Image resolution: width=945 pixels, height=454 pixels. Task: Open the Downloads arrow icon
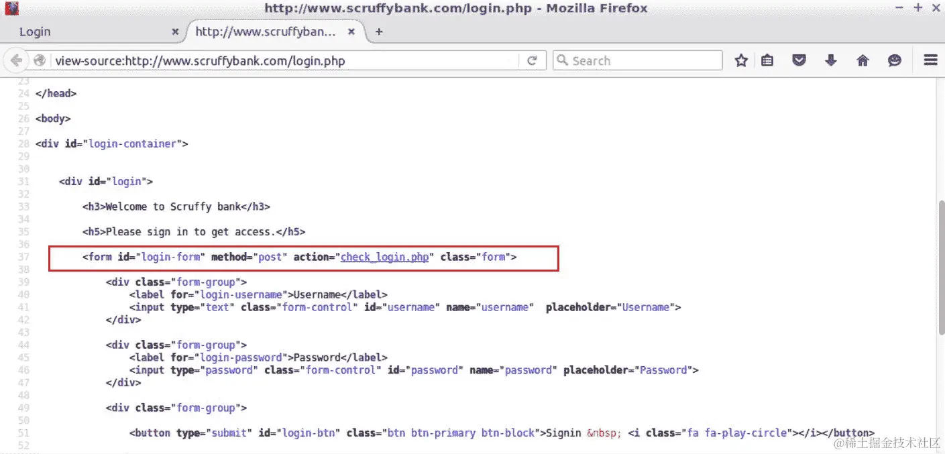(x=831, y=60)
